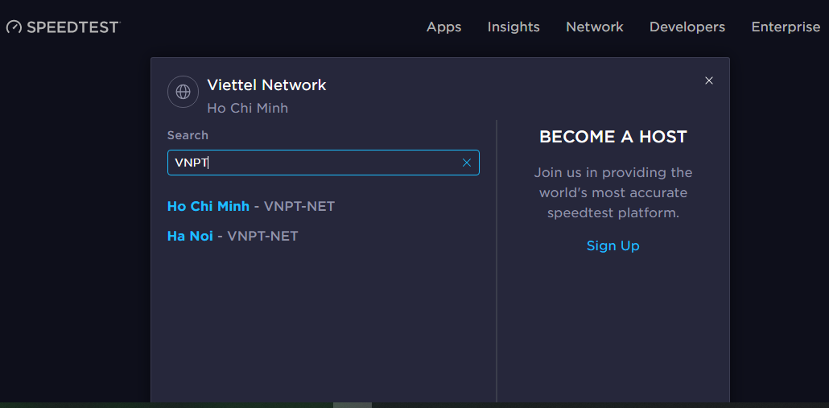
Task: Click the Ho Chi Minh location under Viettel Network
Action: (x=247, y=108)
